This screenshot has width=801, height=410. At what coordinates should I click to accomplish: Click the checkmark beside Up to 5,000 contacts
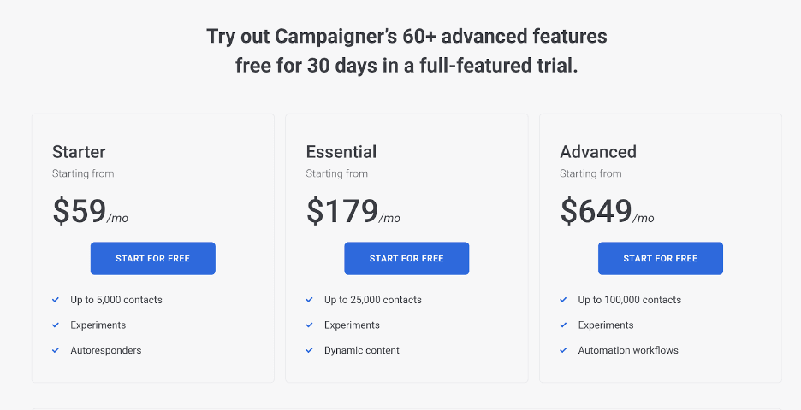point(56,300)
